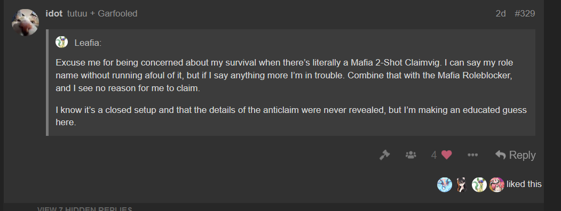Click the liked this label
The image size is (561, 211).
[524, 184]
